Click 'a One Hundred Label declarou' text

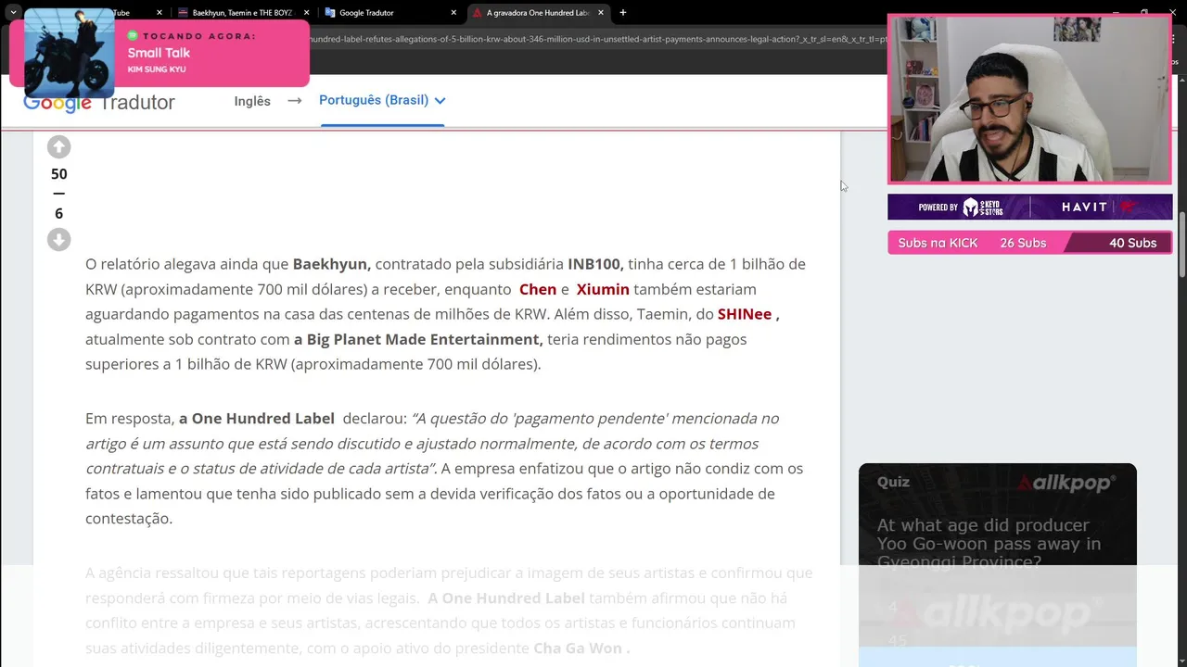(293, 419)
